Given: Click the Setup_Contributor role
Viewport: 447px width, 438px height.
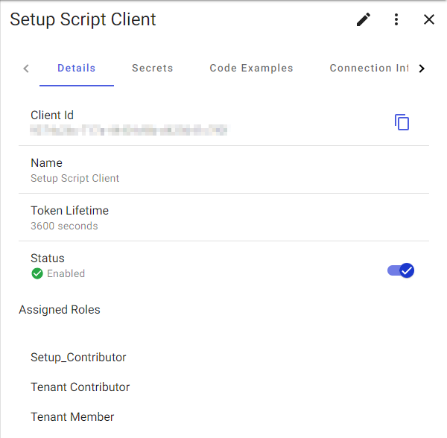Looking at the screenshot, I should point(78,358).
